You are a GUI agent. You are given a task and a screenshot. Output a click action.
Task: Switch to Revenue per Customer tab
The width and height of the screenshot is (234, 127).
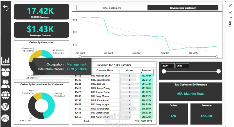tap(183, 8)
